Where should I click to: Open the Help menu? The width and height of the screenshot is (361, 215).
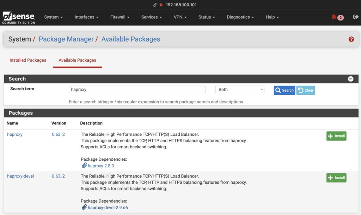pos(272,17)
